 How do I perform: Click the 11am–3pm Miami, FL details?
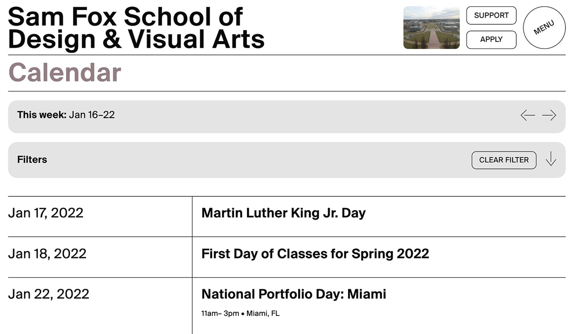coord(240,313)
